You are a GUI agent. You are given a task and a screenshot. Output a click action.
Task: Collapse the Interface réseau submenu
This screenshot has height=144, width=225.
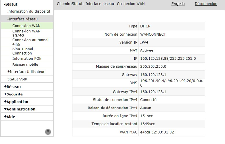pyautogui.click(x=22, y=19)
